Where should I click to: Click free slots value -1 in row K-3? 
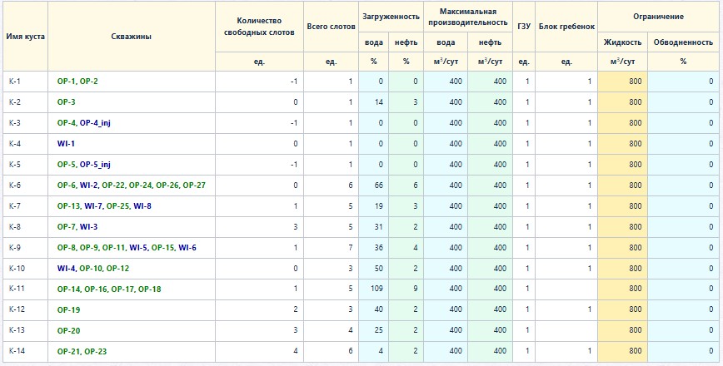click(294, 123)
